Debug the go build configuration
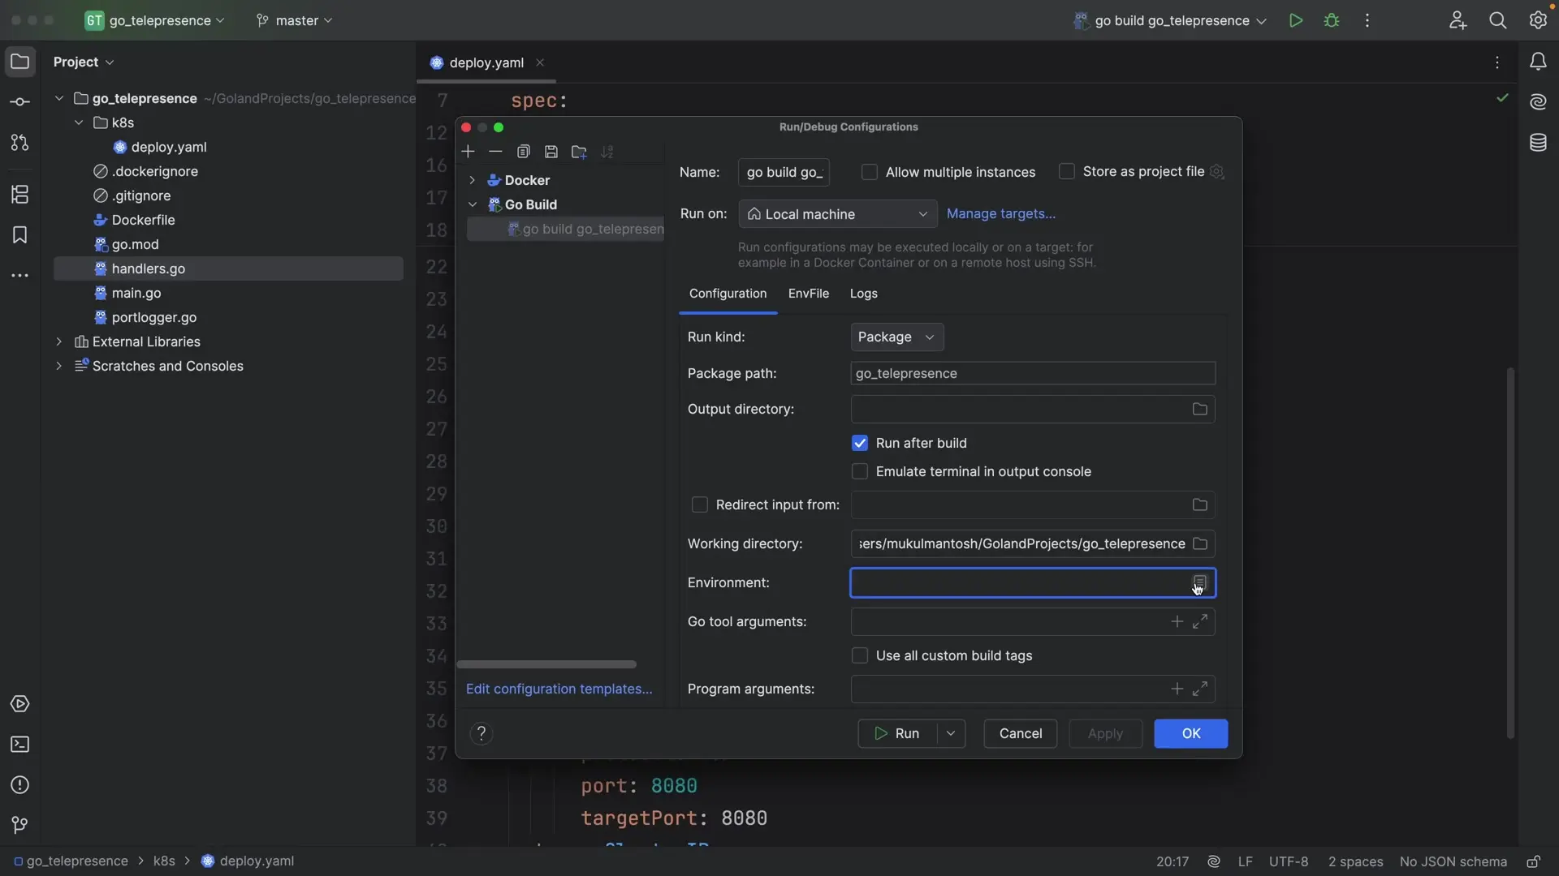Image resolution: width=1559 pixels, height=876 pixels. 1332,21
